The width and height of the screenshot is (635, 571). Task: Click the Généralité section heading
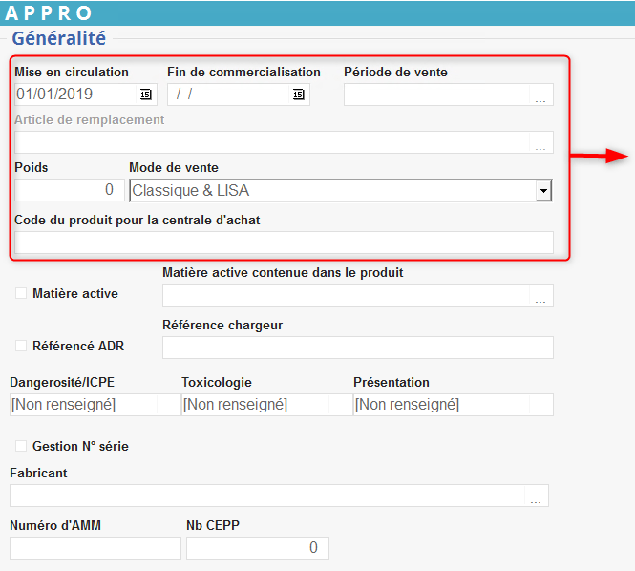tap(59, 38)
